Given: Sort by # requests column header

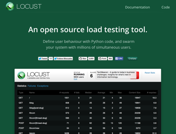Looking at the screenshot, I should pos(64,93).
